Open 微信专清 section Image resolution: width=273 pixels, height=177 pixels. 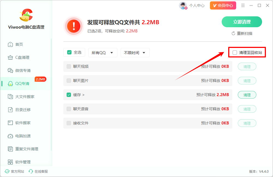point(23,71)
